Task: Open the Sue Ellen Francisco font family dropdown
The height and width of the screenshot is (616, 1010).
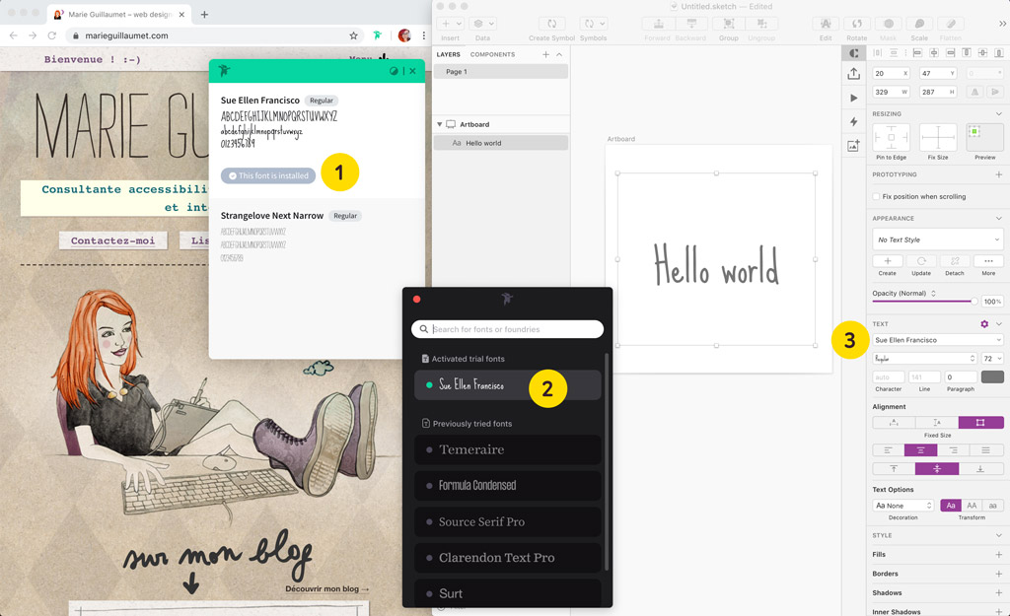Action: [x=937, y=340]
